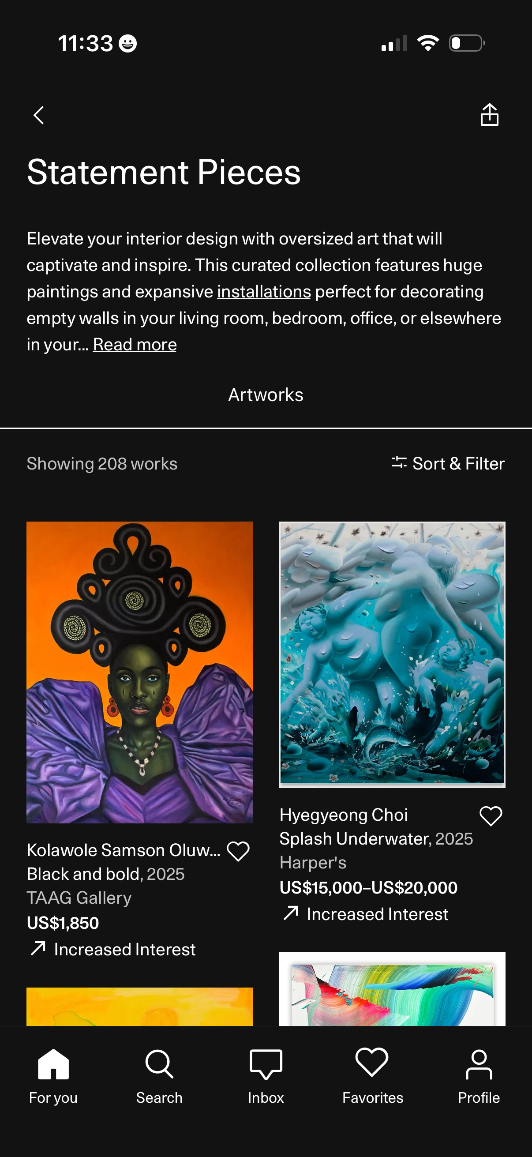Tap the Kolawole Samson artist name
The image size is (532, 1157).
(x=124, y=850)
